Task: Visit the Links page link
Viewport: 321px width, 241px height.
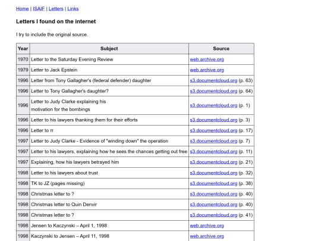Action: point(73,8)
